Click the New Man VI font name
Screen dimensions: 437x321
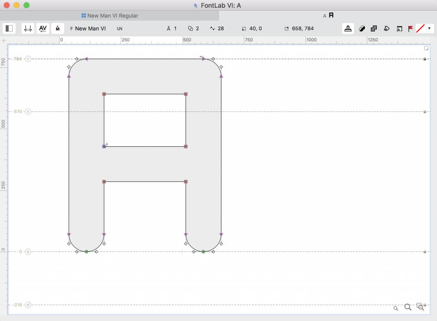point(90,29)
